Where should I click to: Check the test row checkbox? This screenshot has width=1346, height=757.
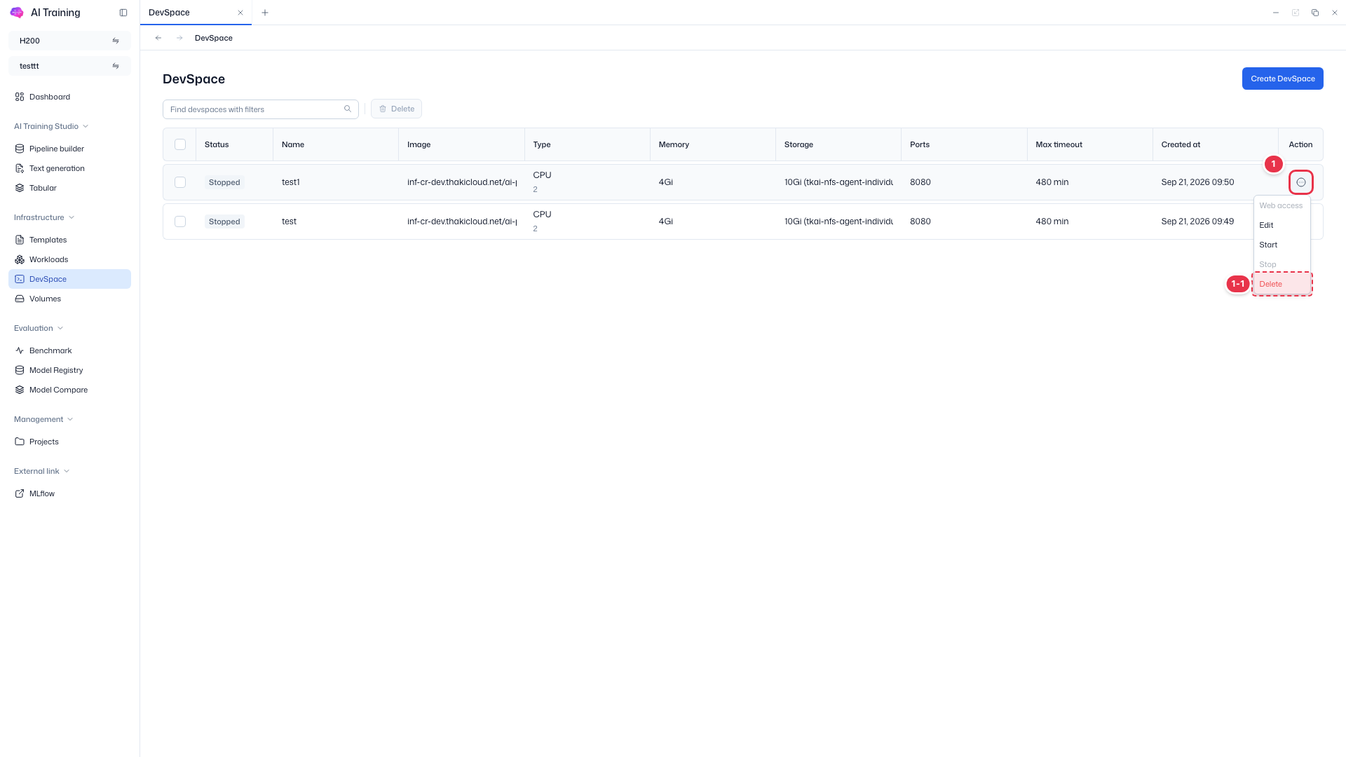click(x=180, y=221)
